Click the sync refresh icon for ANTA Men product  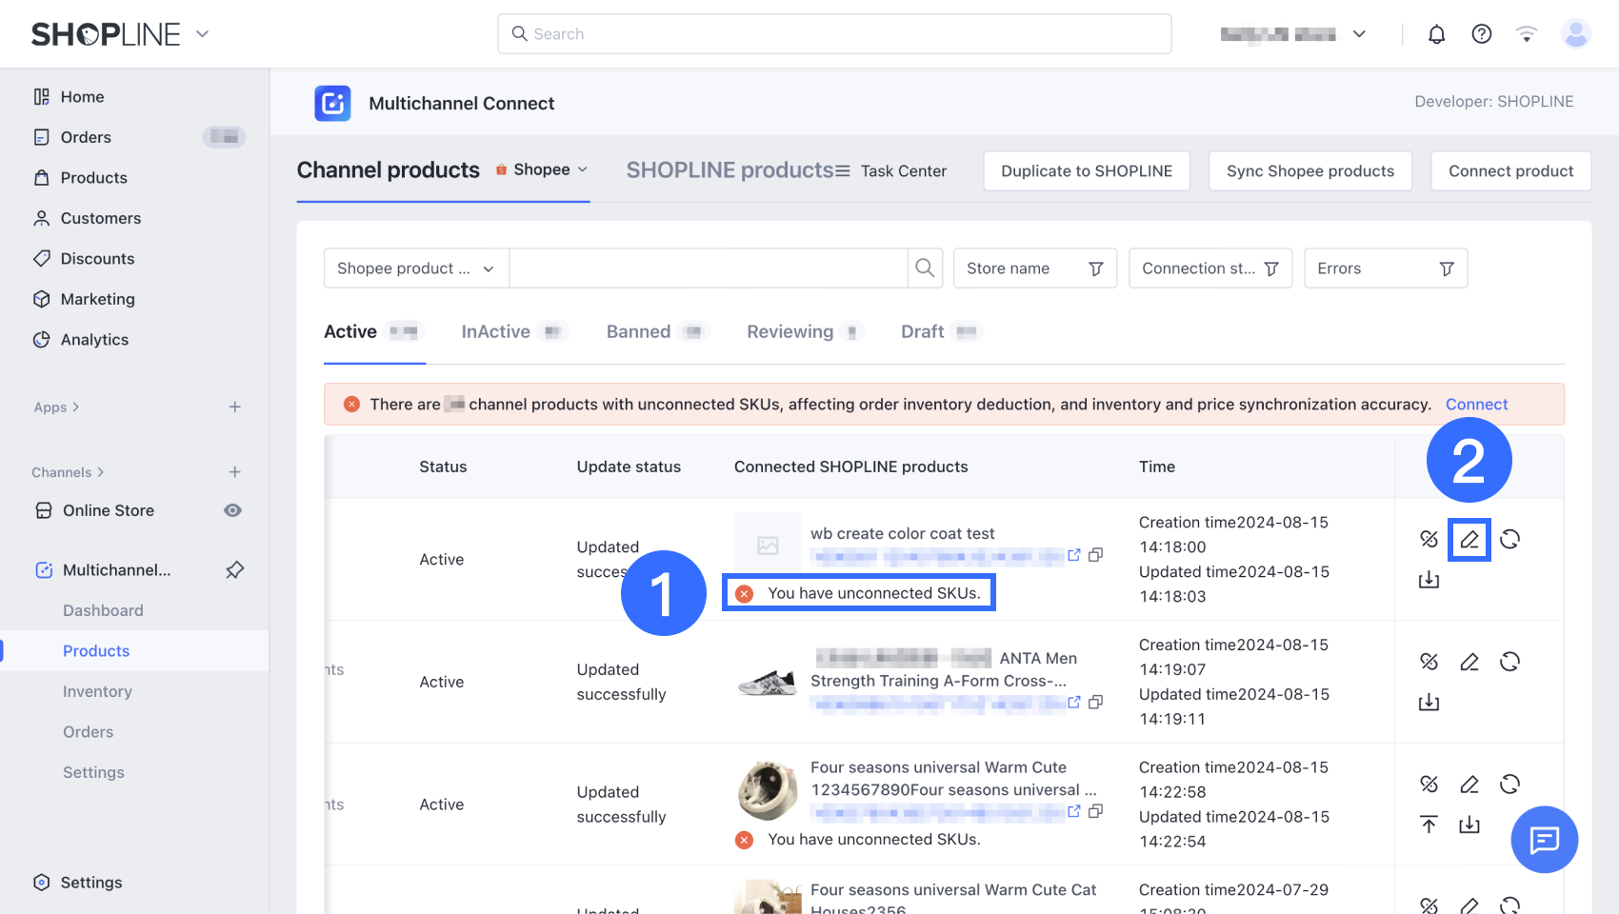[x=1509, y=662]
